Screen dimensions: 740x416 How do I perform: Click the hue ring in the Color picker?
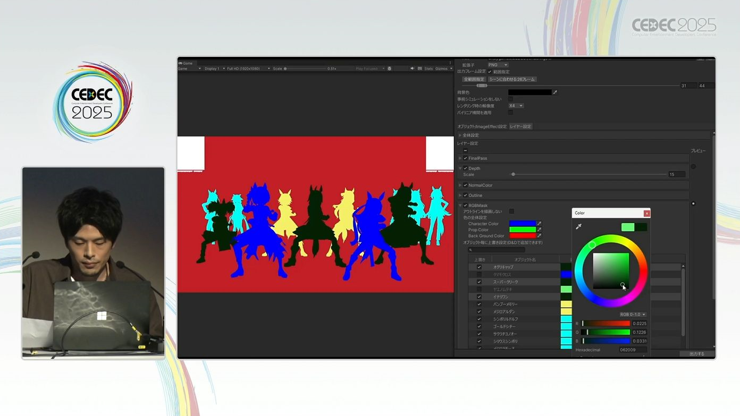[592, 245]
